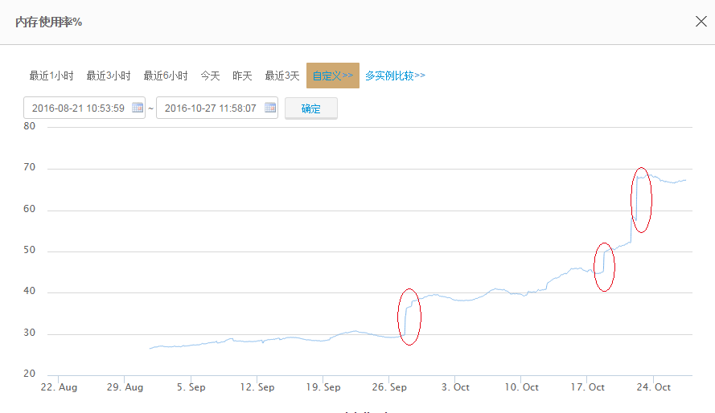715x413 pixels.
Task: Edit the end date 2016-10-27 11:58:07 field
Action: point(217,108)
